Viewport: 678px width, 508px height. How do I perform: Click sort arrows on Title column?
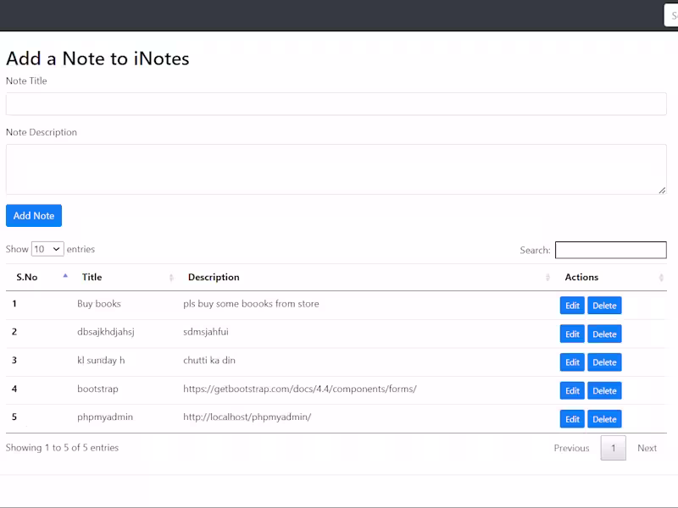(171, 278)
